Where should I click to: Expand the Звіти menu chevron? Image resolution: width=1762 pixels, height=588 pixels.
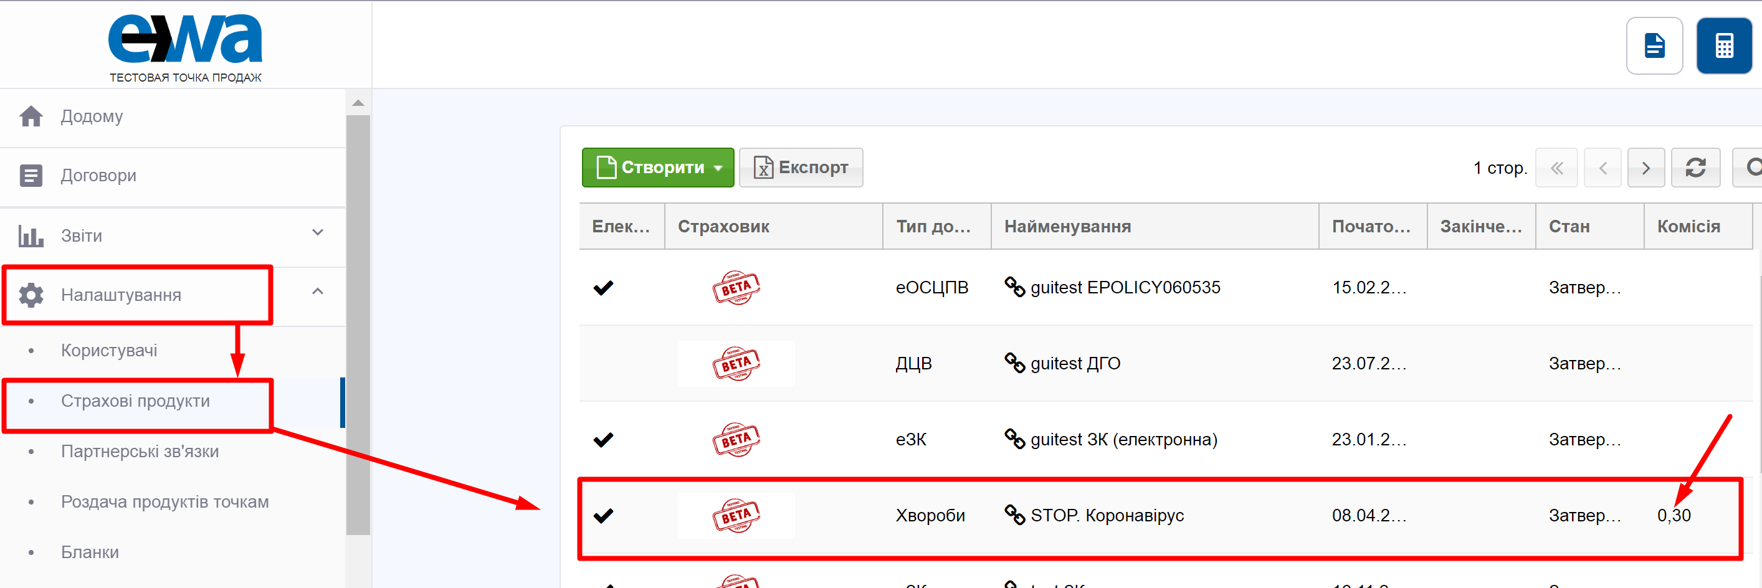(x=317, y=232)
